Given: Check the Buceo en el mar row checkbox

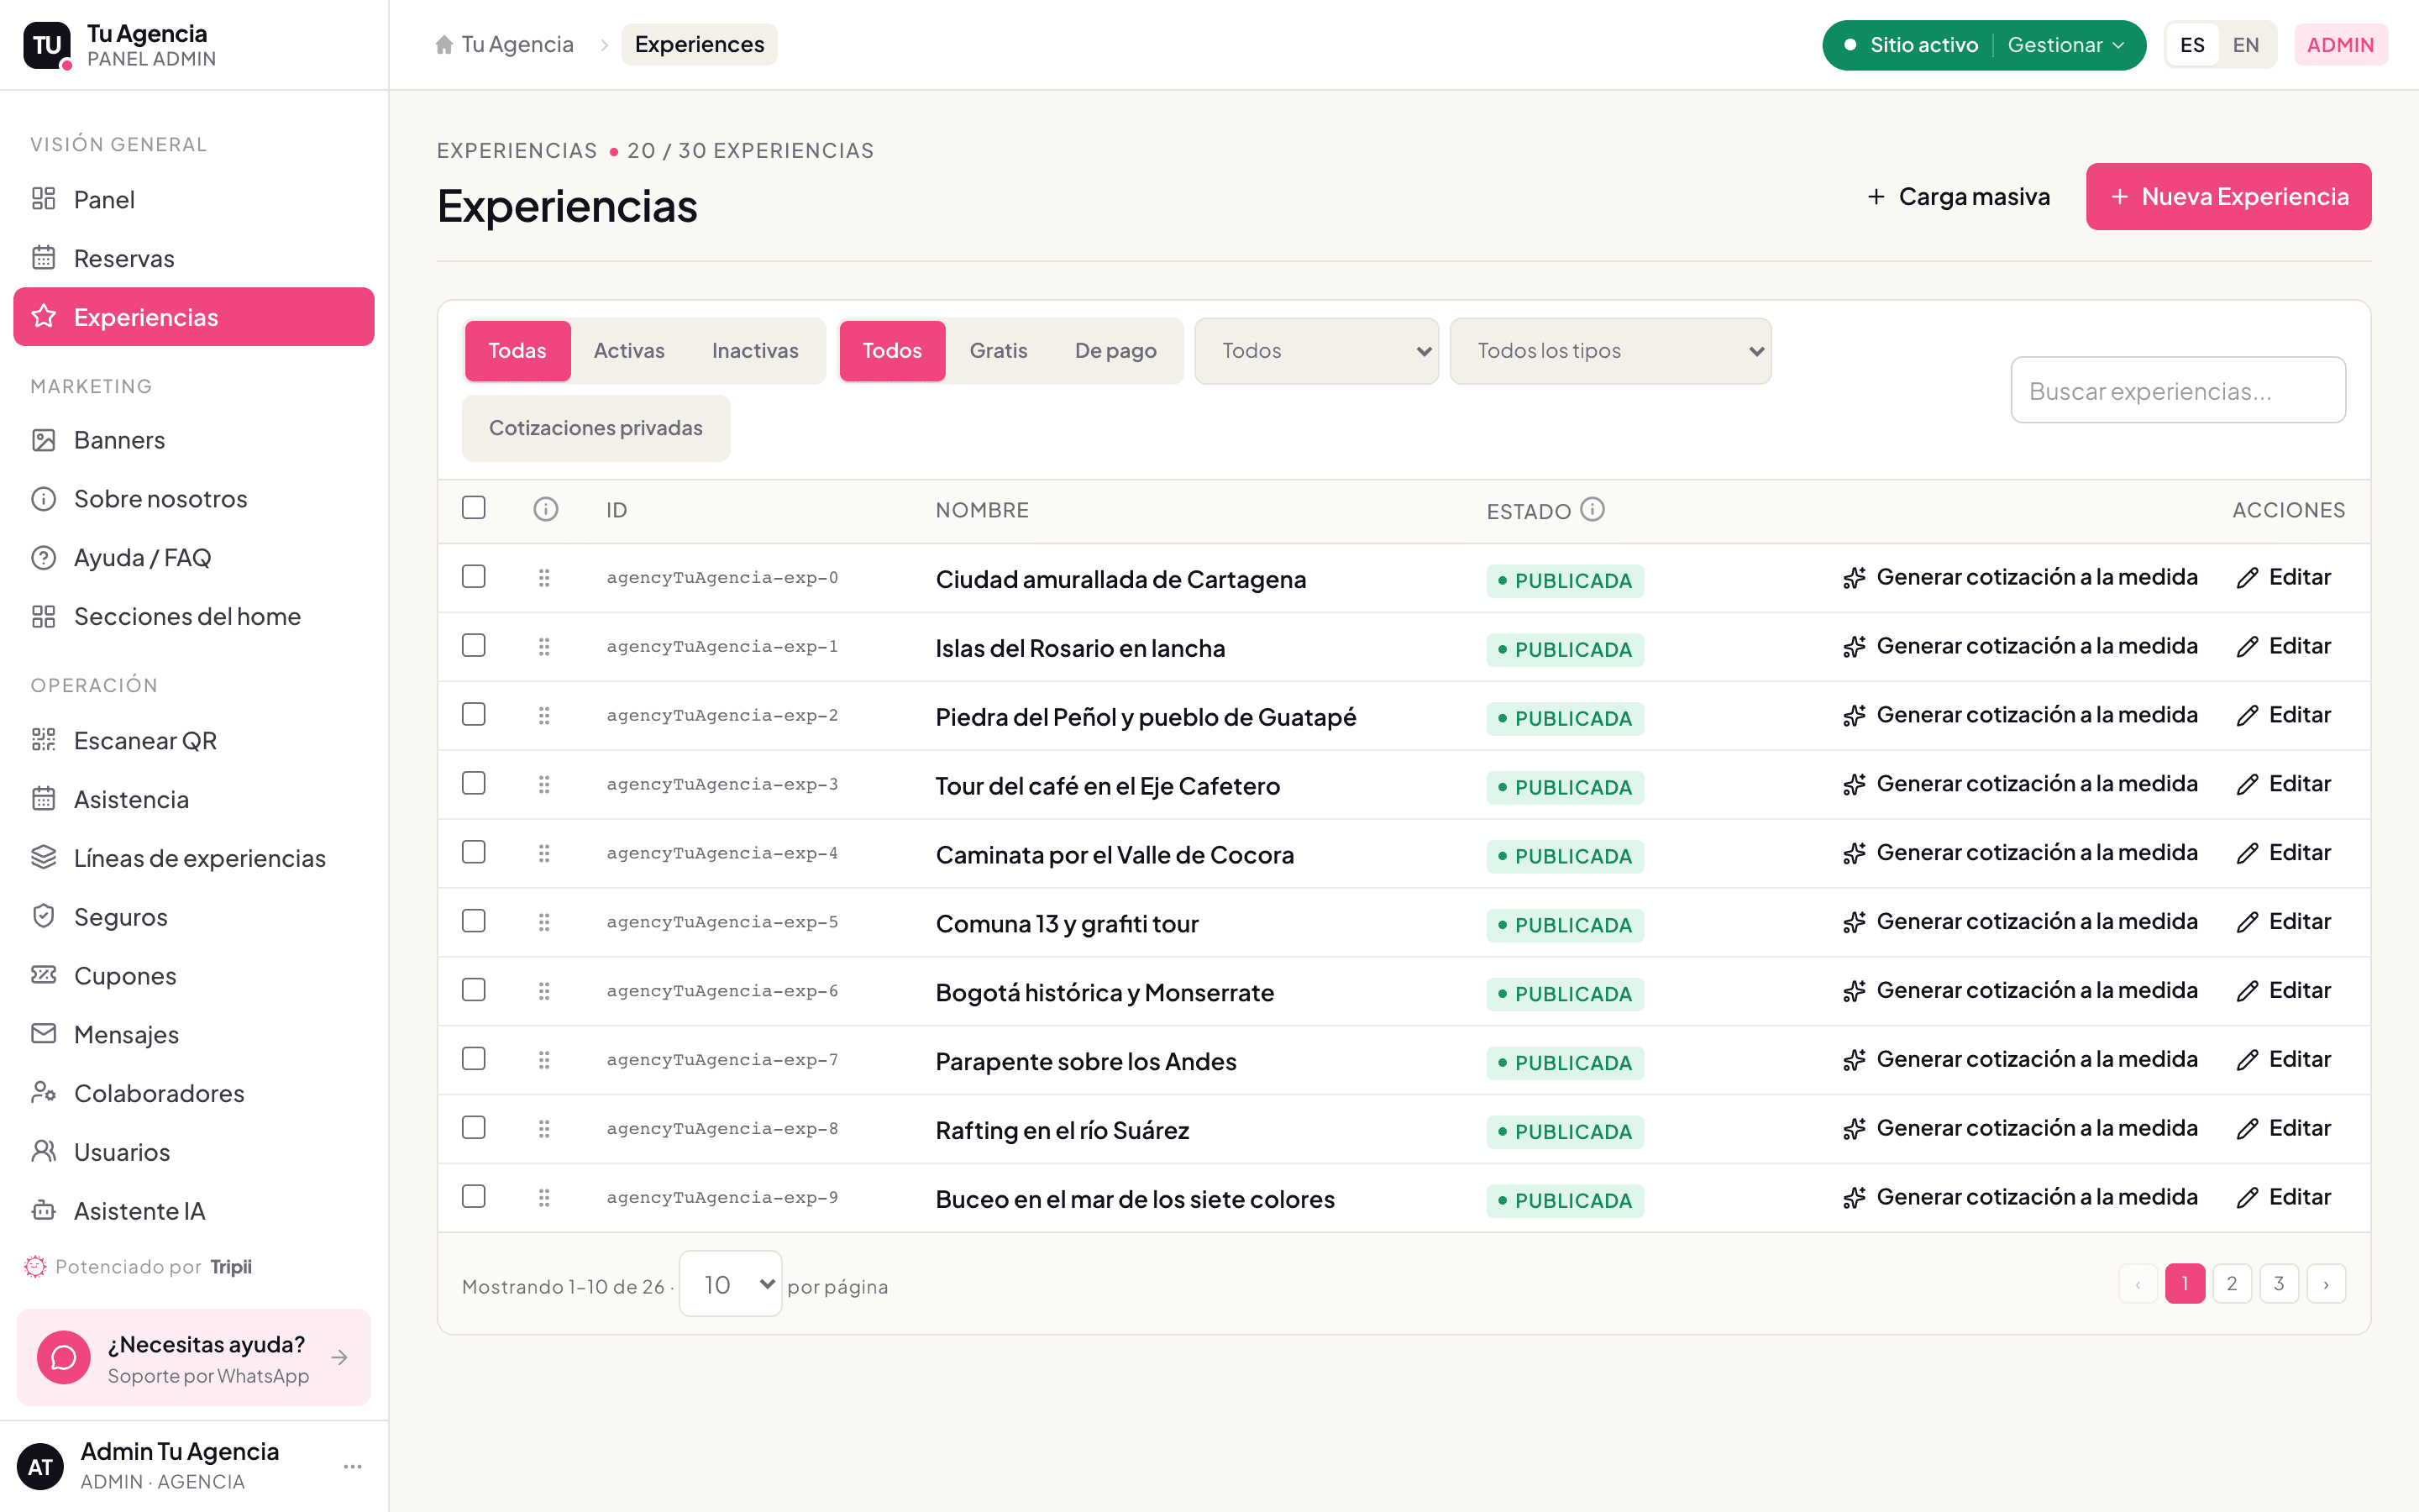Looking at the screenshot, I should click(474, 1197).
